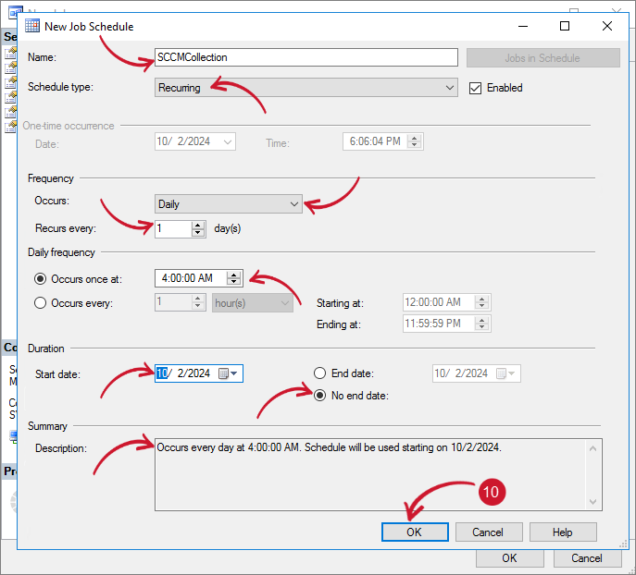The height and width of the screenshot is (575, 636).
Task: Increase the Recurs every day count
Action: pyautogui.click(x=198, y=225)
